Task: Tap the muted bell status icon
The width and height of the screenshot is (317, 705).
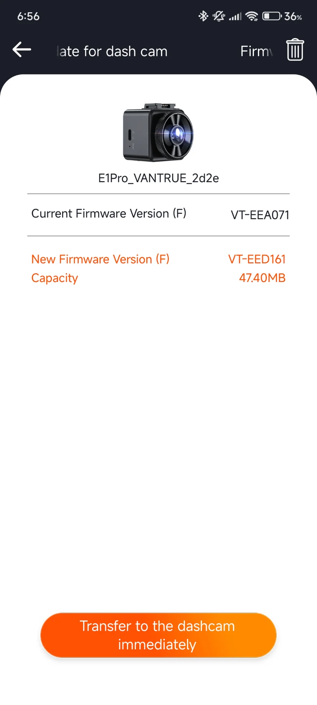Action: tap(219, 16)
